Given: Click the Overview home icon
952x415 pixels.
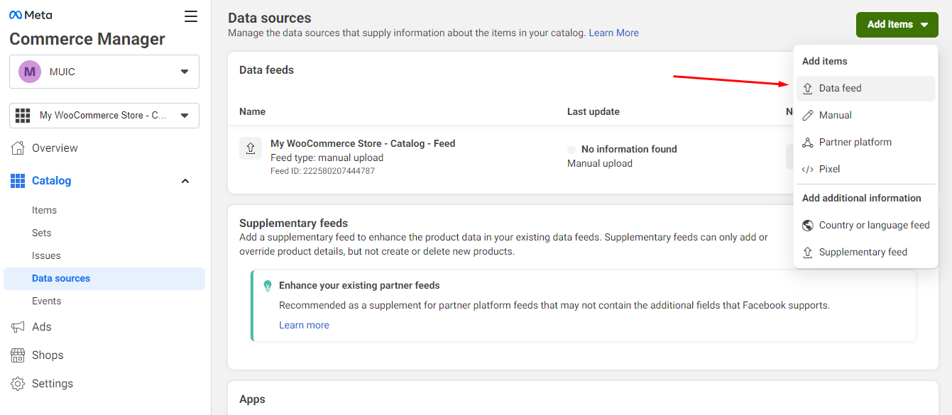Looking at the screenshot, I should tap(18, 148).
